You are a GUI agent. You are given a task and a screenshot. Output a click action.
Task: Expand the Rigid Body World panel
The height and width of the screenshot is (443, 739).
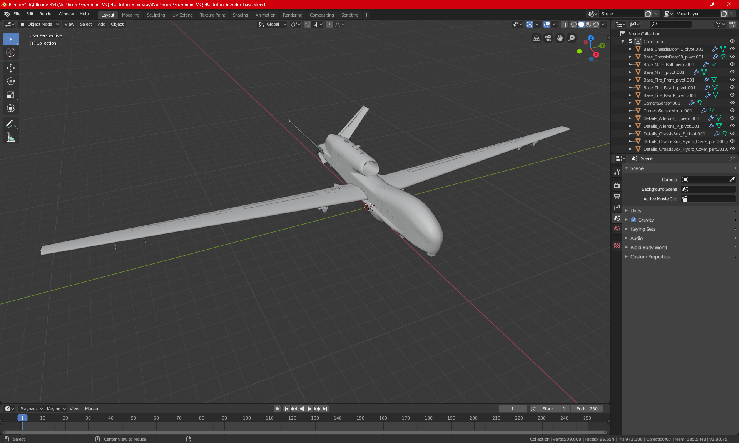tap(649, 248)
